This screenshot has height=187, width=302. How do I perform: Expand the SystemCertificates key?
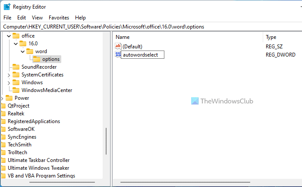click(9, 75)
